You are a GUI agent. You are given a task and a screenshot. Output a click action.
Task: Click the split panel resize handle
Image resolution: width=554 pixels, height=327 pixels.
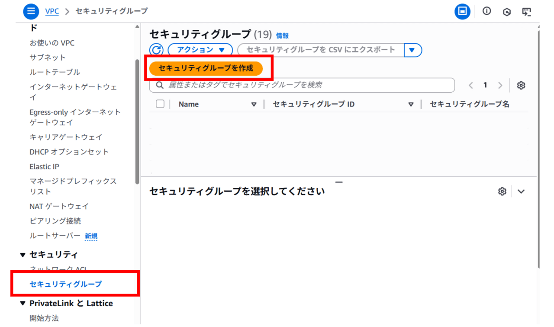[x=339, y=182]
